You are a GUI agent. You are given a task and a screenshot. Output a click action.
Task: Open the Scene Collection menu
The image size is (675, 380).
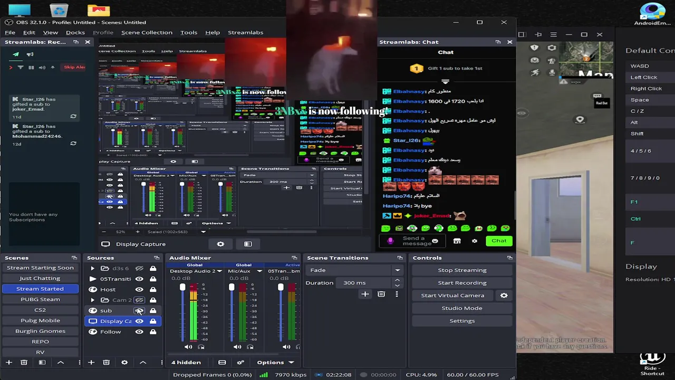coord(147,32)
